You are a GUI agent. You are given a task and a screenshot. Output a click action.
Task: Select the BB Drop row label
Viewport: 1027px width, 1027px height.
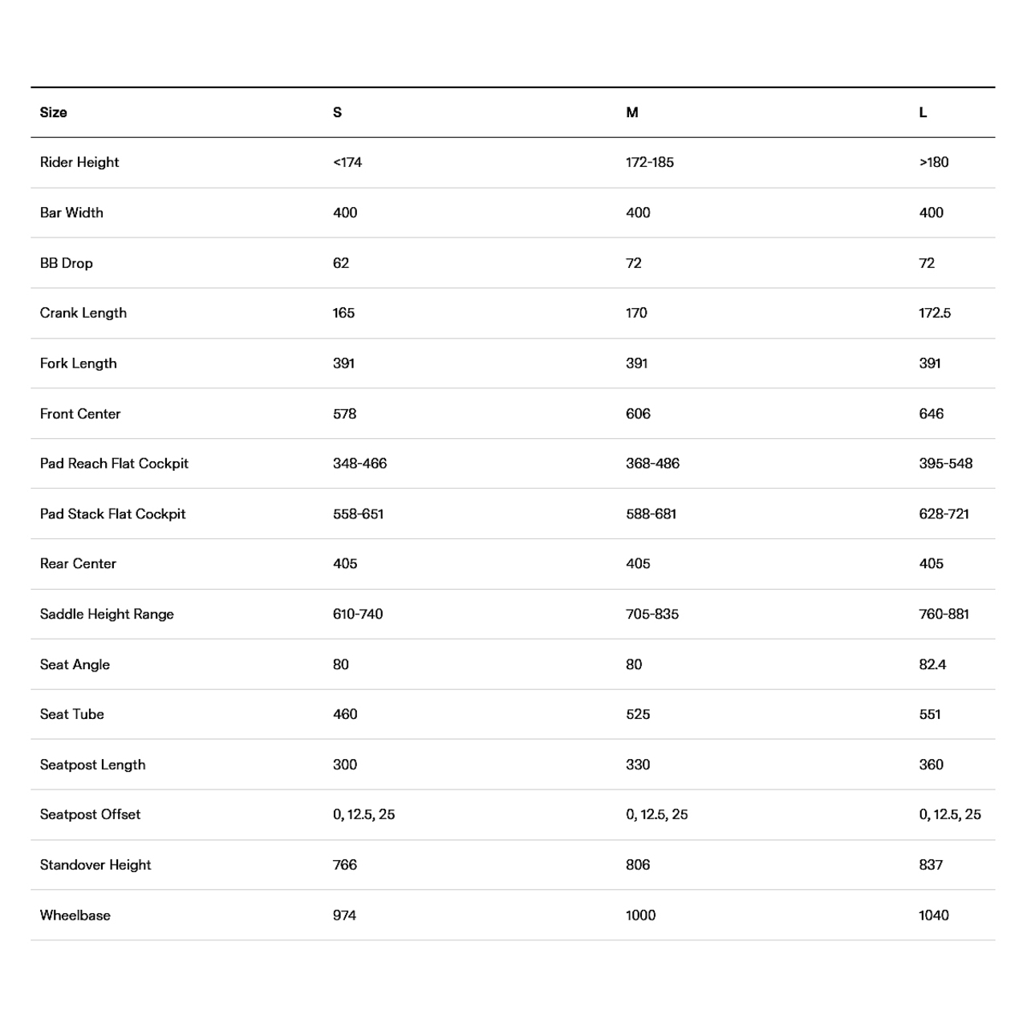pyautogui.click(x=67, y=263)
